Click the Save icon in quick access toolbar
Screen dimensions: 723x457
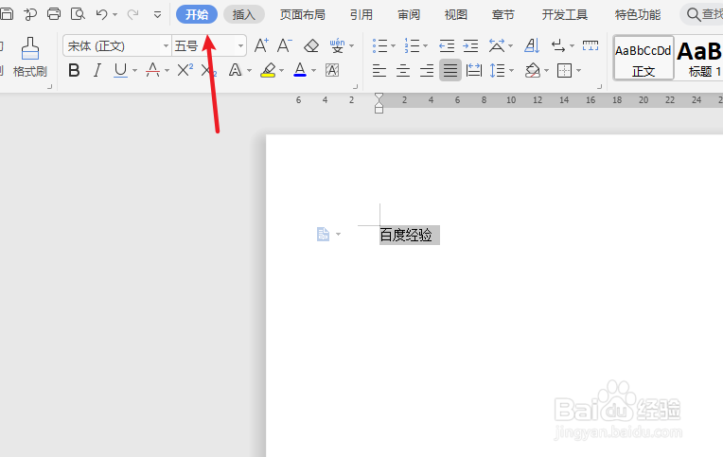[7, 14]
